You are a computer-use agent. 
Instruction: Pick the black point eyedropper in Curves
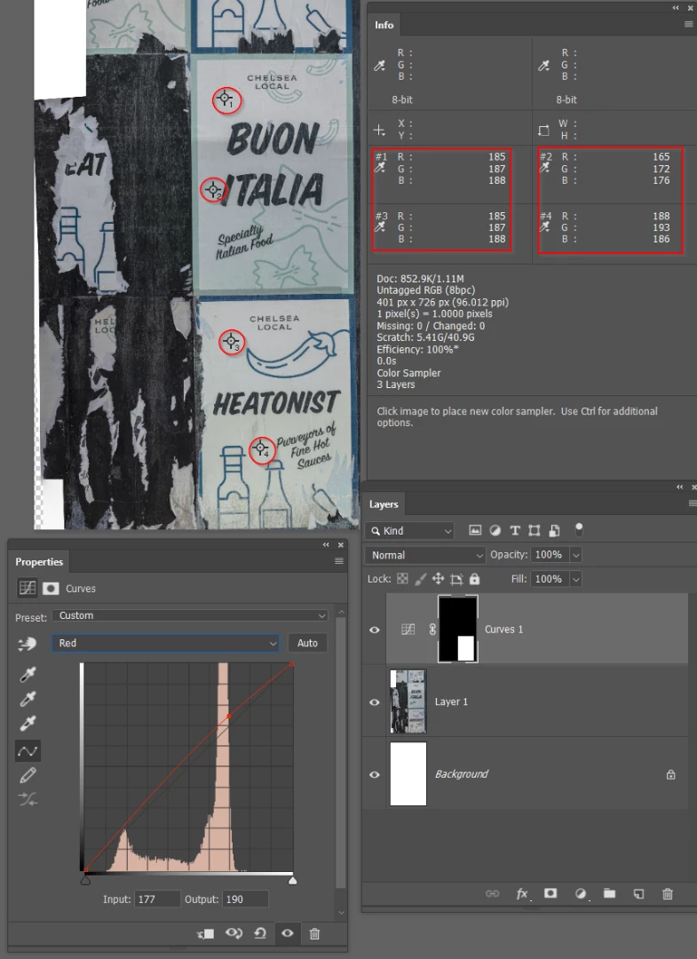[28, 675]
